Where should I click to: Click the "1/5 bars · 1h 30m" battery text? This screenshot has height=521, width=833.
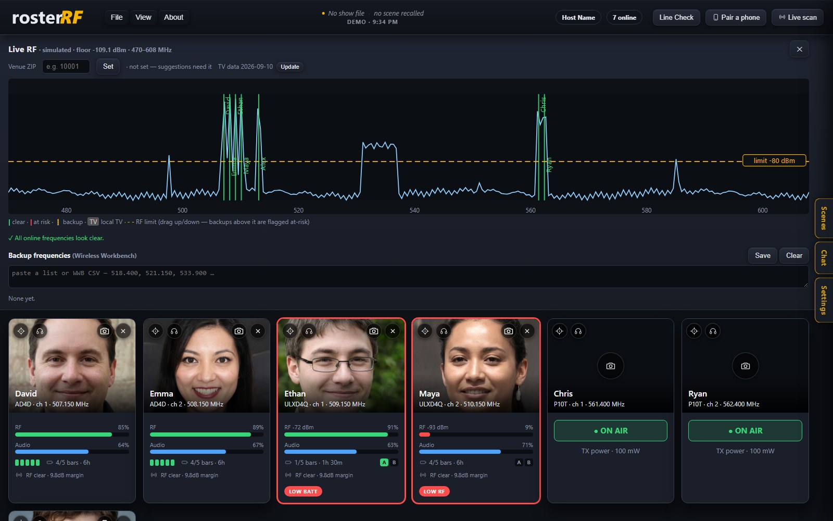point(319,463)
